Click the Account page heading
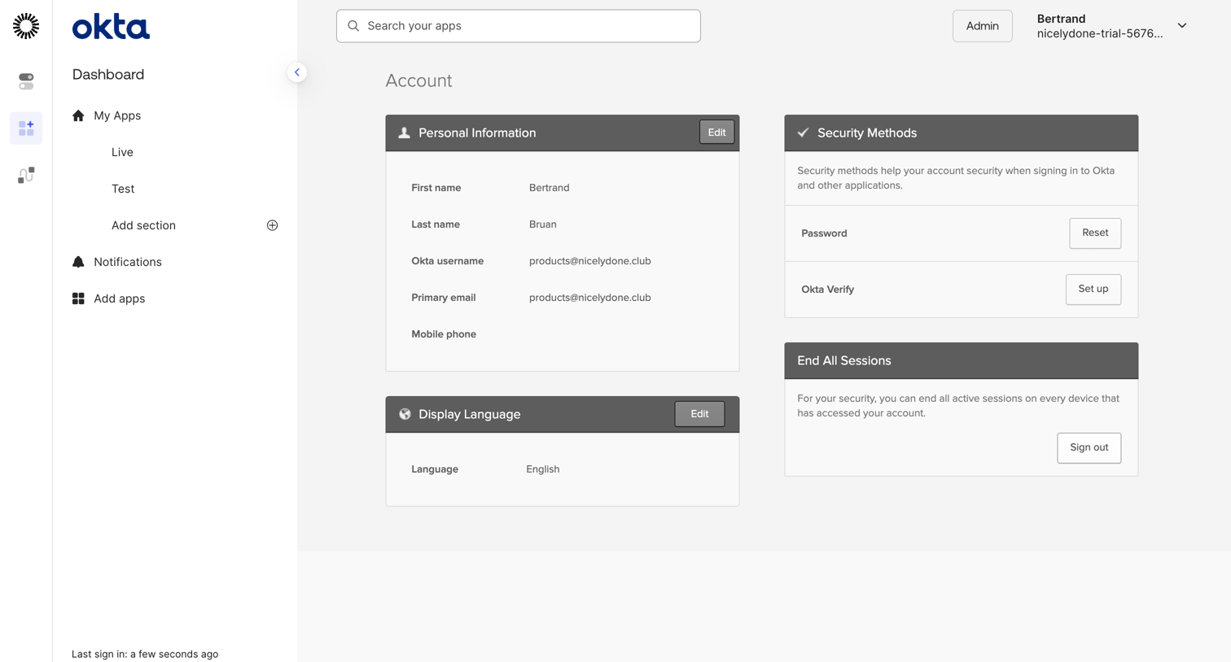Screen dimensions: 1231x662 click(x=418, y=81)
